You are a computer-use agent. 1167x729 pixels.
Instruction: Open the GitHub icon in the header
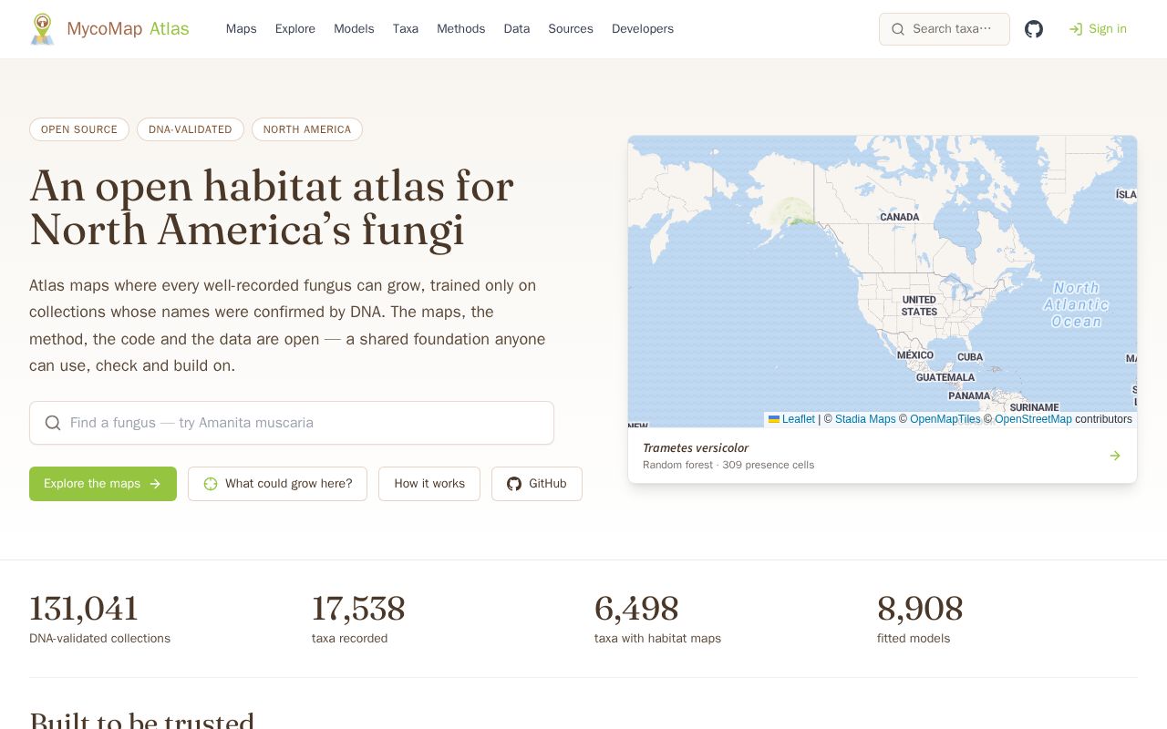pos(1034,29)
